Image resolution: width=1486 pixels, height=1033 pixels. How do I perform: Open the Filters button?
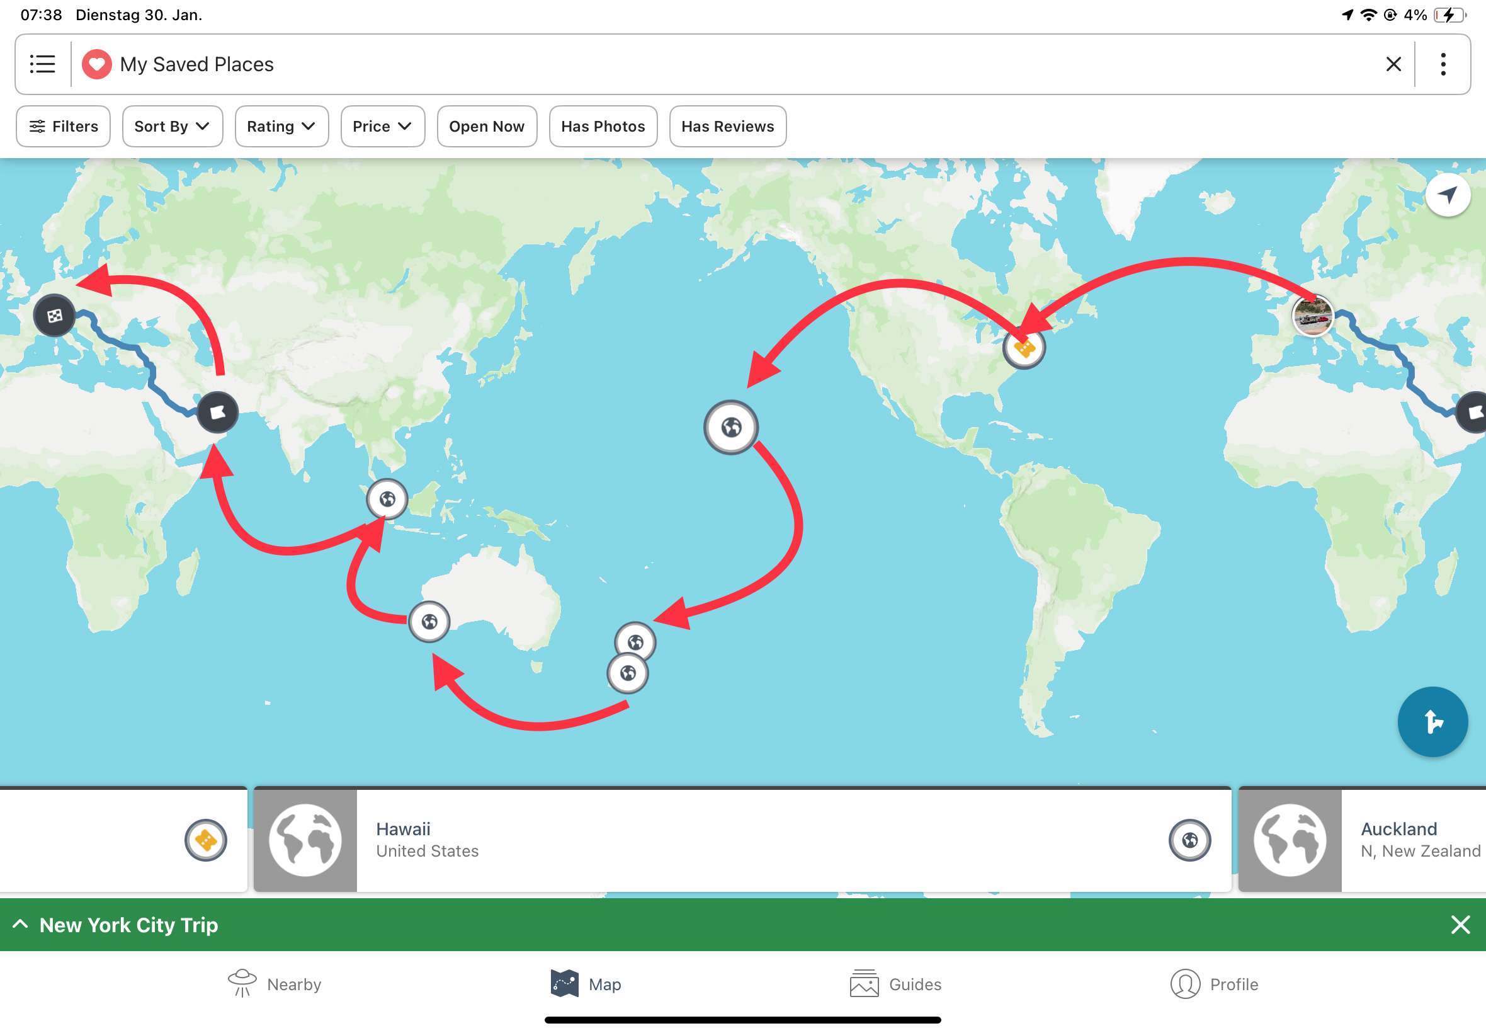pos(64,126)
